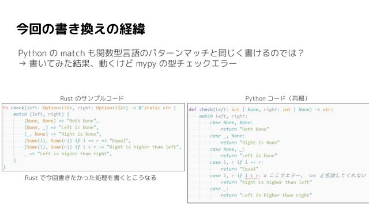Click the Python line "case _, None:"

click(x=228, y=136)
